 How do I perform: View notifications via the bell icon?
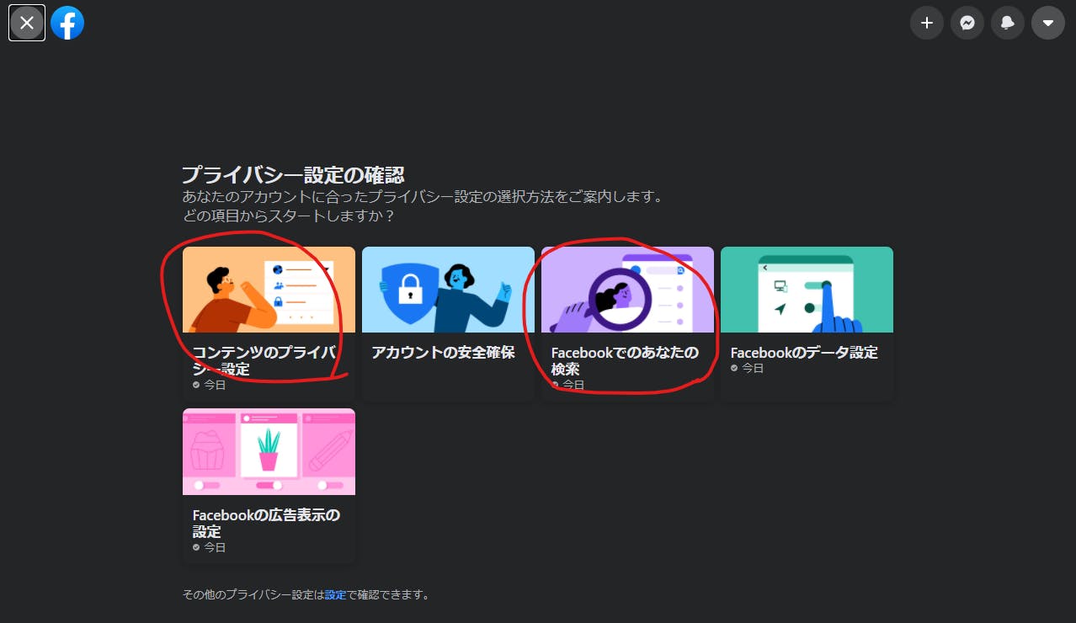tap(1007, 23)
